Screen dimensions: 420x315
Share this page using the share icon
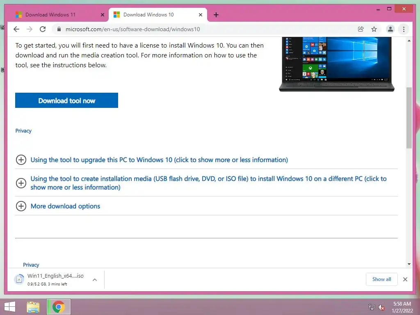361,29
